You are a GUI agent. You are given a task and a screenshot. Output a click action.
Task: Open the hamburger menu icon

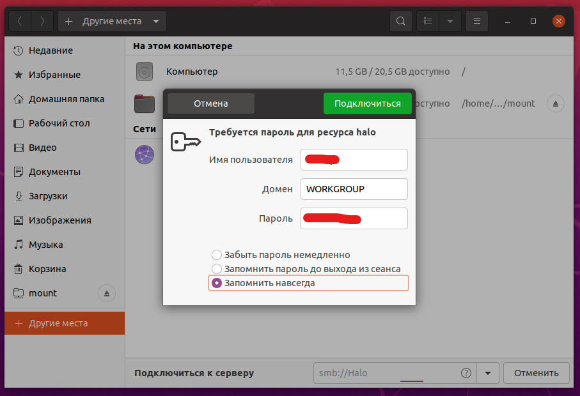(476, 20)
